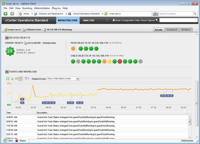This screenshot has width=200, height=144.
Task: Open the search scope dropdown arrow
Action: [157, 14]
